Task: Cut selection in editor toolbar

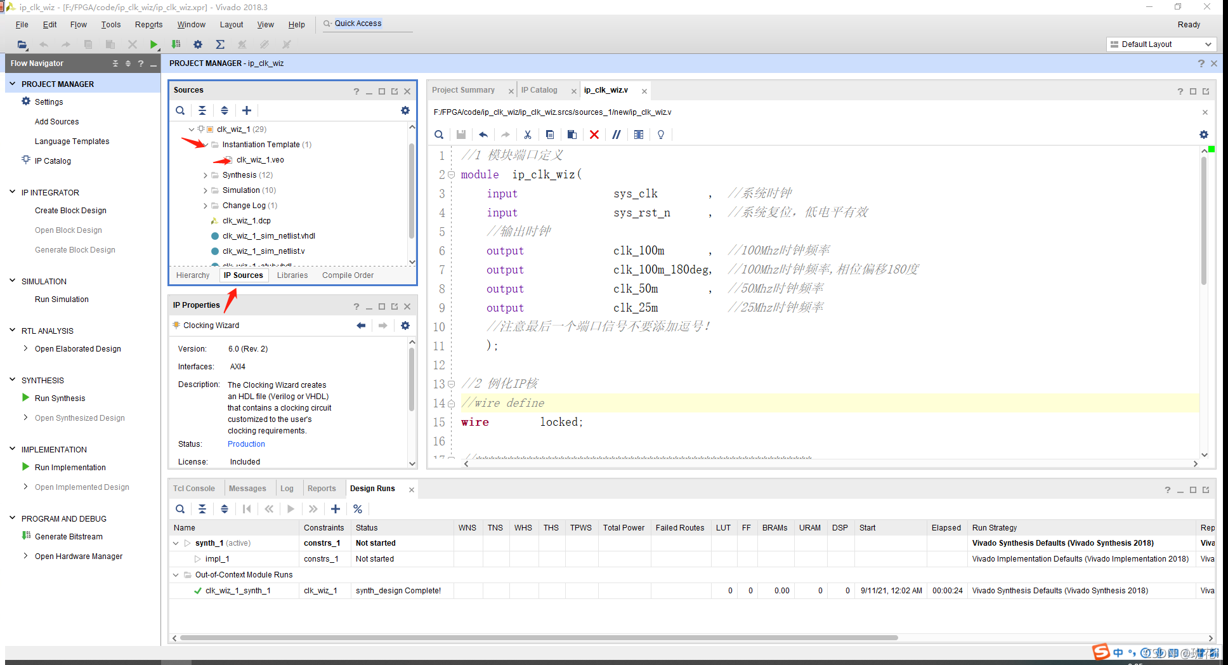Action: point(528,135)
